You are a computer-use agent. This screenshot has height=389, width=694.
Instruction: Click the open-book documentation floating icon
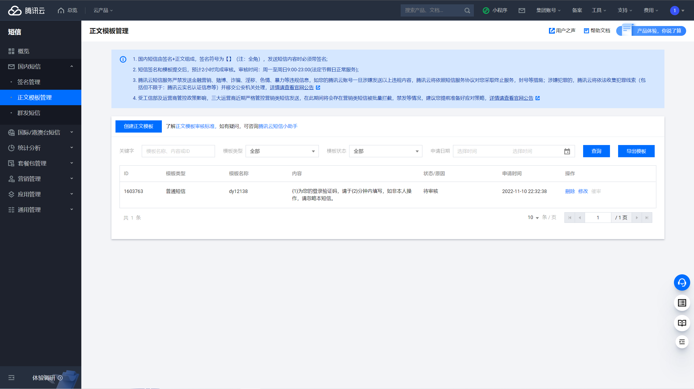pyautogui.click(x=682, y=323)
